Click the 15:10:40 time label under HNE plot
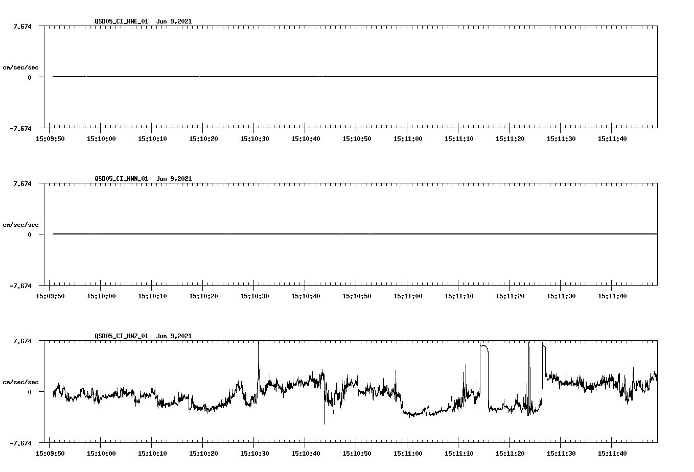 click(x=306, y=138)
